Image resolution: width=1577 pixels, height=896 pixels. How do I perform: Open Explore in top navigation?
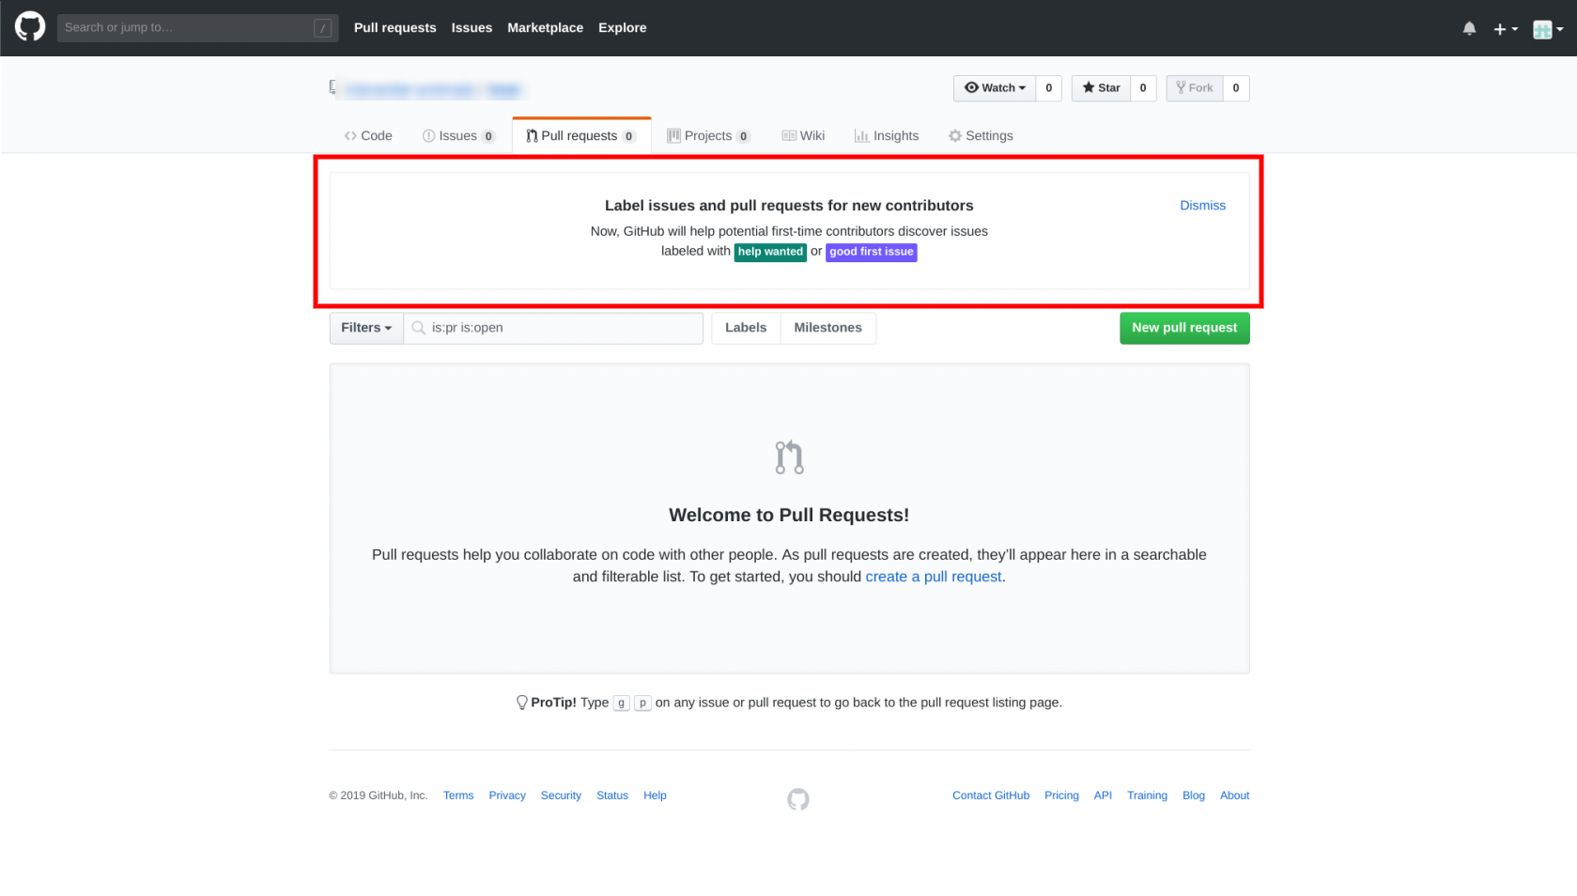(x=622, y=27)
